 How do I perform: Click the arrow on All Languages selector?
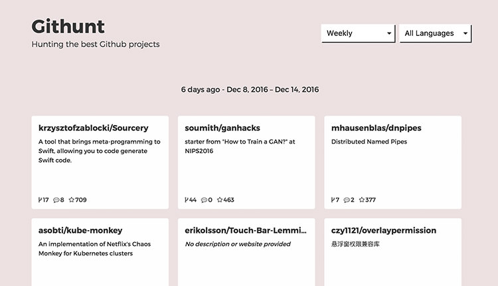[x=465, y=33]
